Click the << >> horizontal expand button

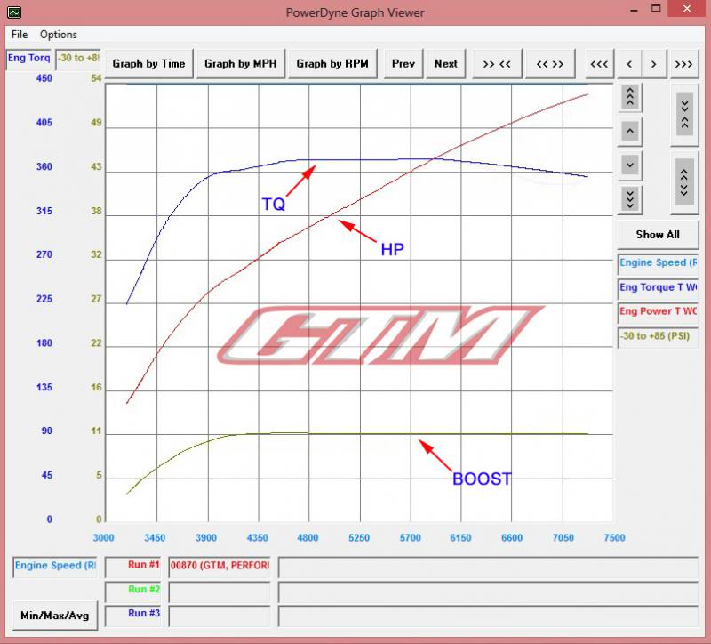point(550,63)
